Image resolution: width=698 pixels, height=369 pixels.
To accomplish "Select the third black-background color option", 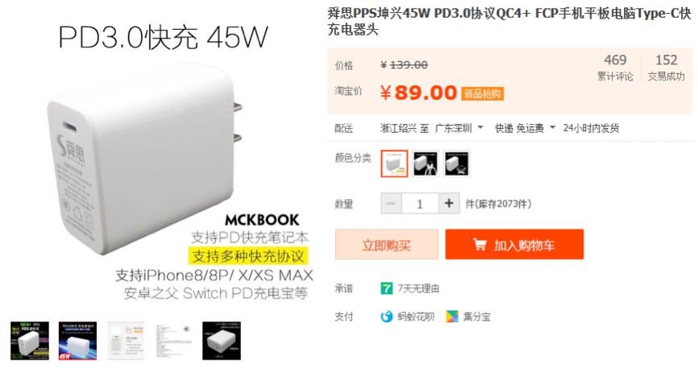I will [456, 164].
